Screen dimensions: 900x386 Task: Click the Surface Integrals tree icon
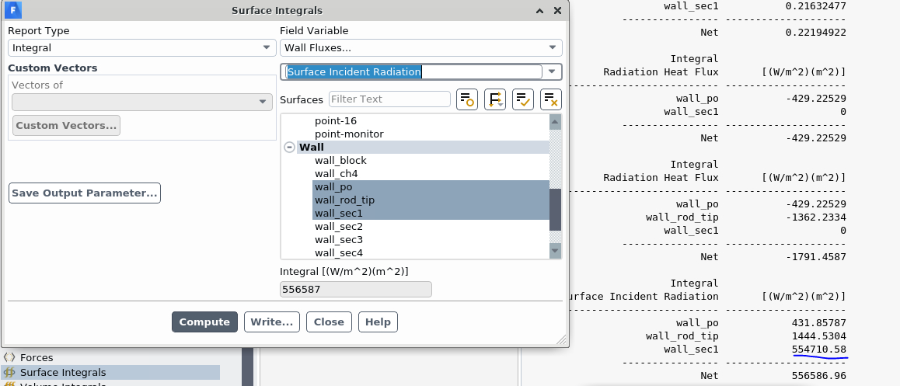(10, 373)
